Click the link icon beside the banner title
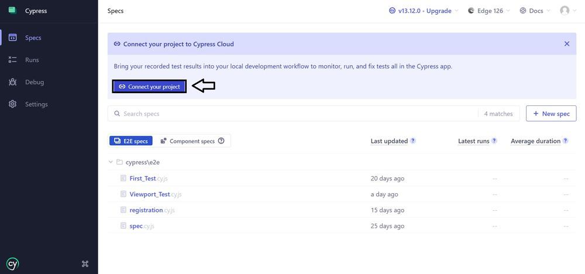 (x=117, y=44)
